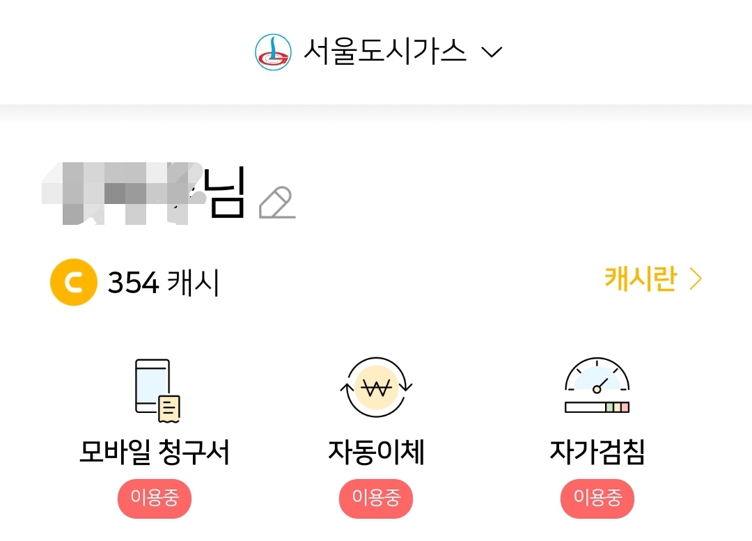
Task: Expand the 서울도시가스 provider dropdown arrow
Action: point(492,52)
